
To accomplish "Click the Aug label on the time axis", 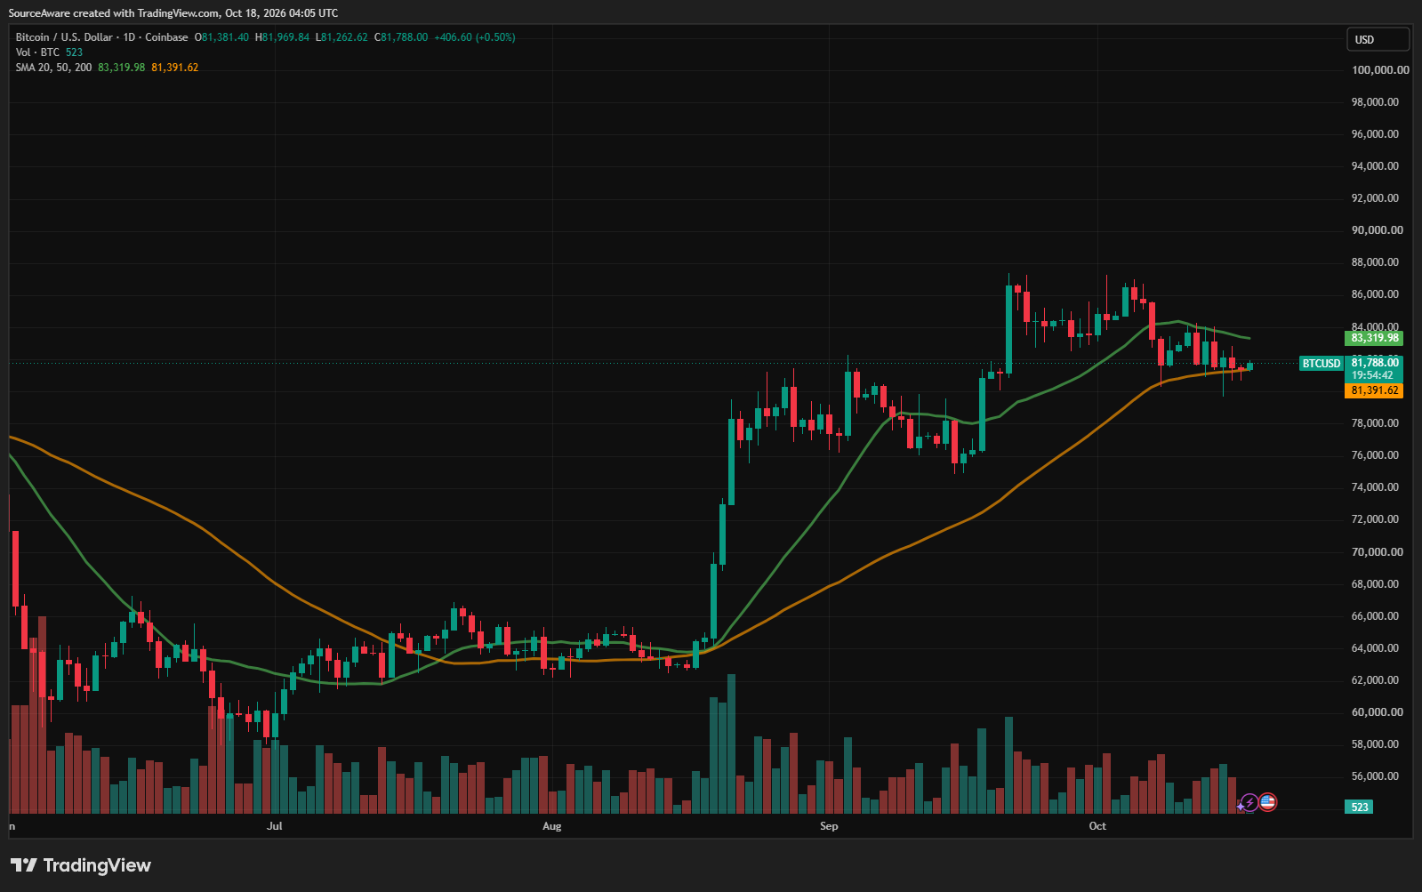I will point(552,826).
